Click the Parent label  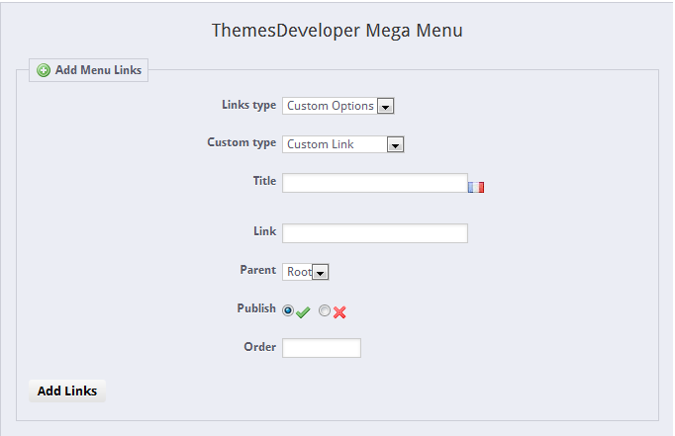258,270
